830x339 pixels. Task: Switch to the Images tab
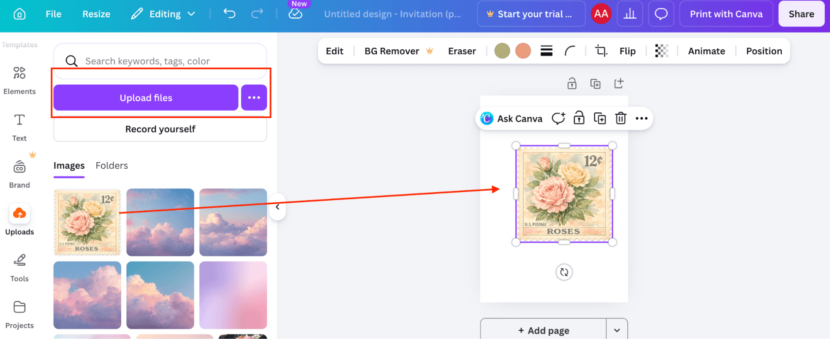pyautogui.click(x=69, y=166)
